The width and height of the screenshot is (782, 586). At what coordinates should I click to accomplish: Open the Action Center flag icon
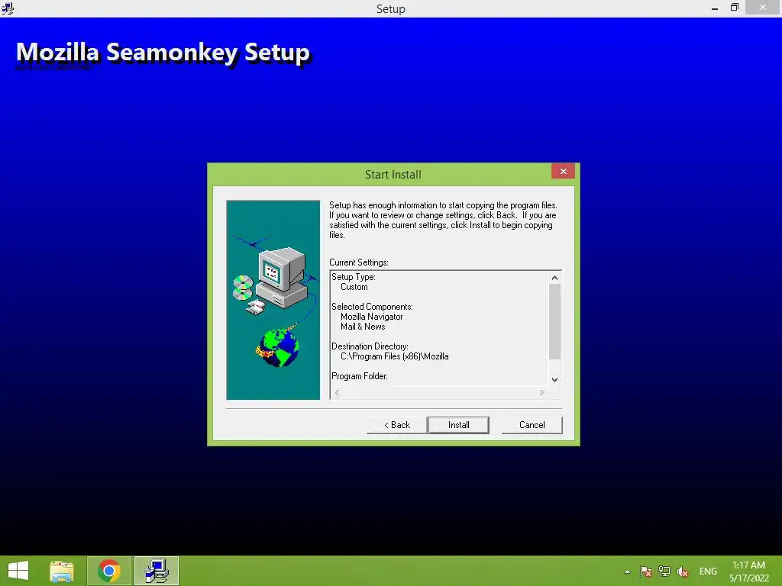click(646, 572)
